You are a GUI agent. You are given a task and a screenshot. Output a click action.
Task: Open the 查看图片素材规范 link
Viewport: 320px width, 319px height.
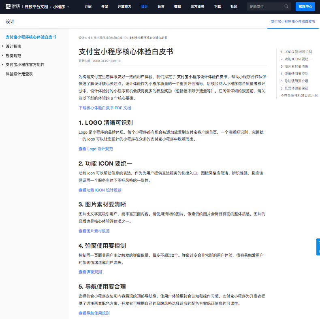point(94,231)
